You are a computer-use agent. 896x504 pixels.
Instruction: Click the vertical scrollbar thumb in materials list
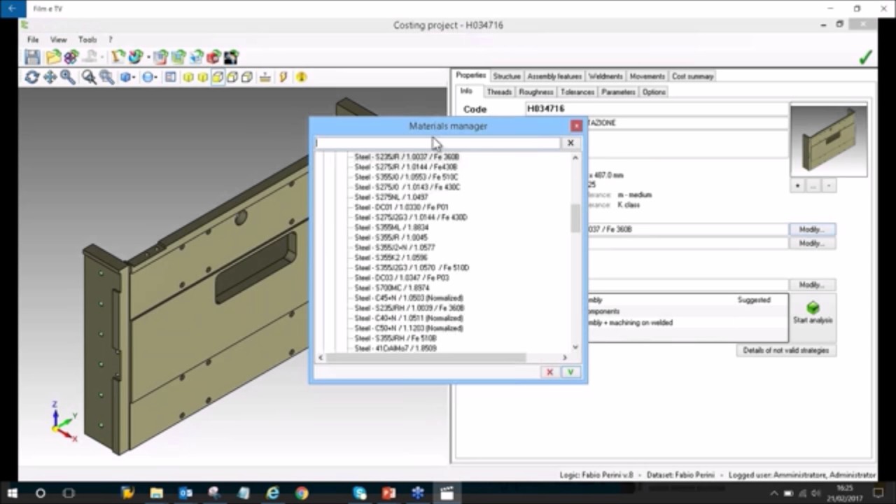point(575,218)
